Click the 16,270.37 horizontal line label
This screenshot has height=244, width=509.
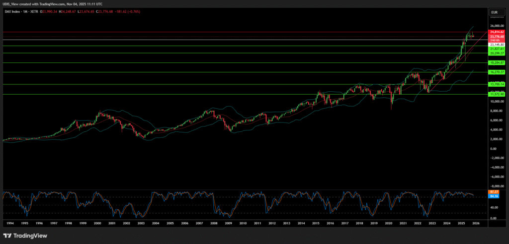click(x=497, y=72)
